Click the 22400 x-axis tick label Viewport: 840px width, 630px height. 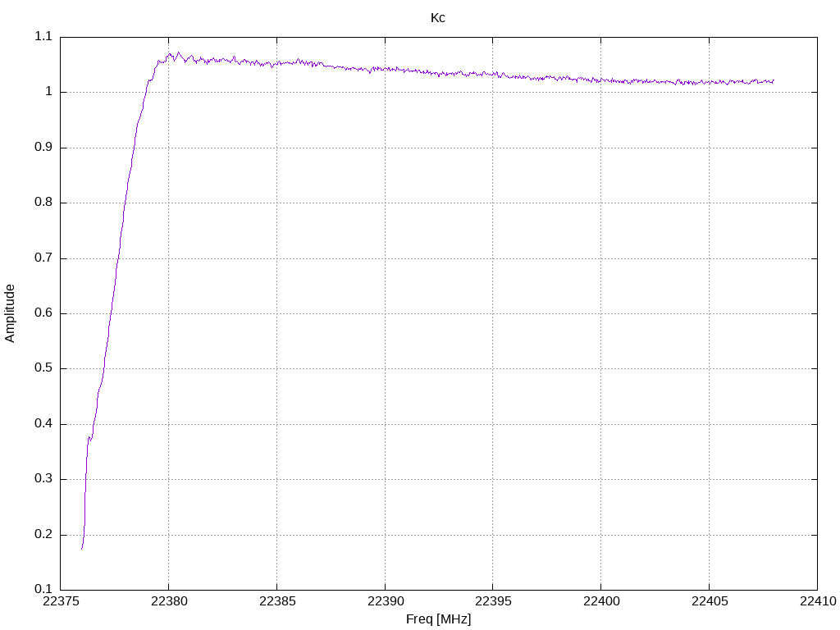[601, 601]
